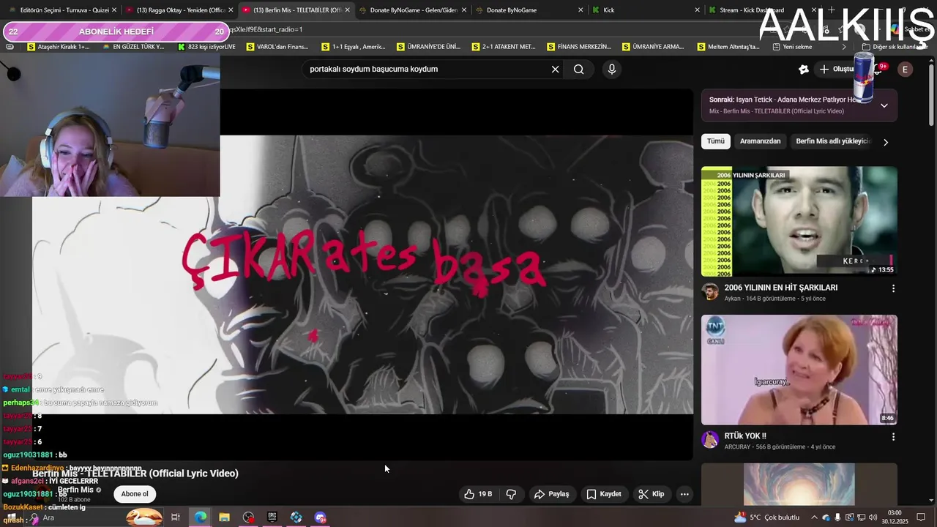Open the Berfin Mis channel name link
937x527 pixels.
(x=75, y=490)
